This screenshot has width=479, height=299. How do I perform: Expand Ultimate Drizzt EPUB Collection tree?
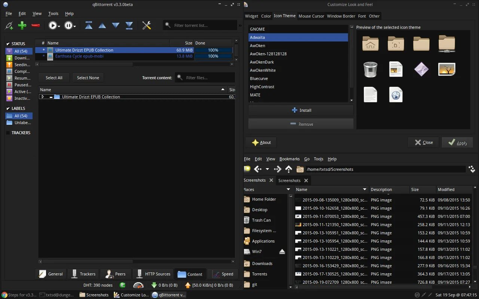[x=43, y=97]
